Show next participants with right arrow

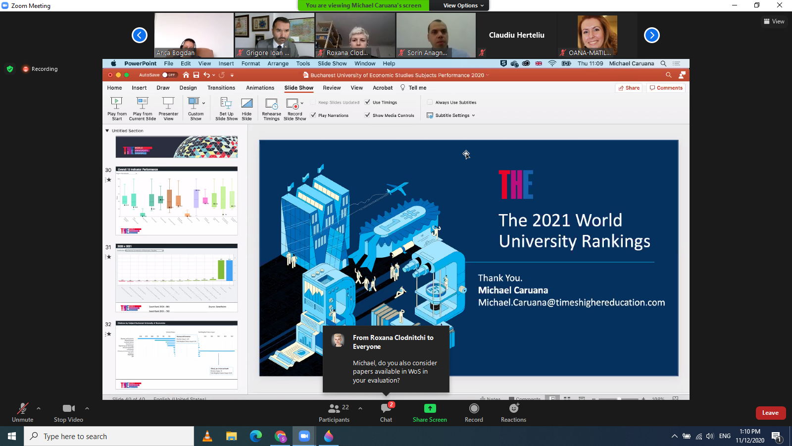coord(652,35)
